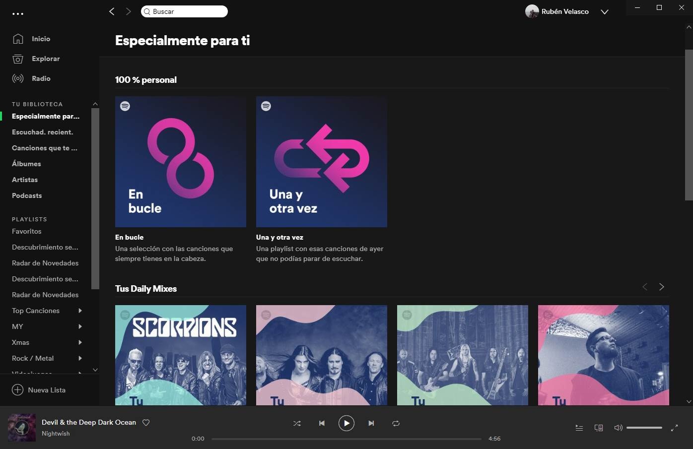Expand the Rock / Metal folder arrow

click(80, 358)
